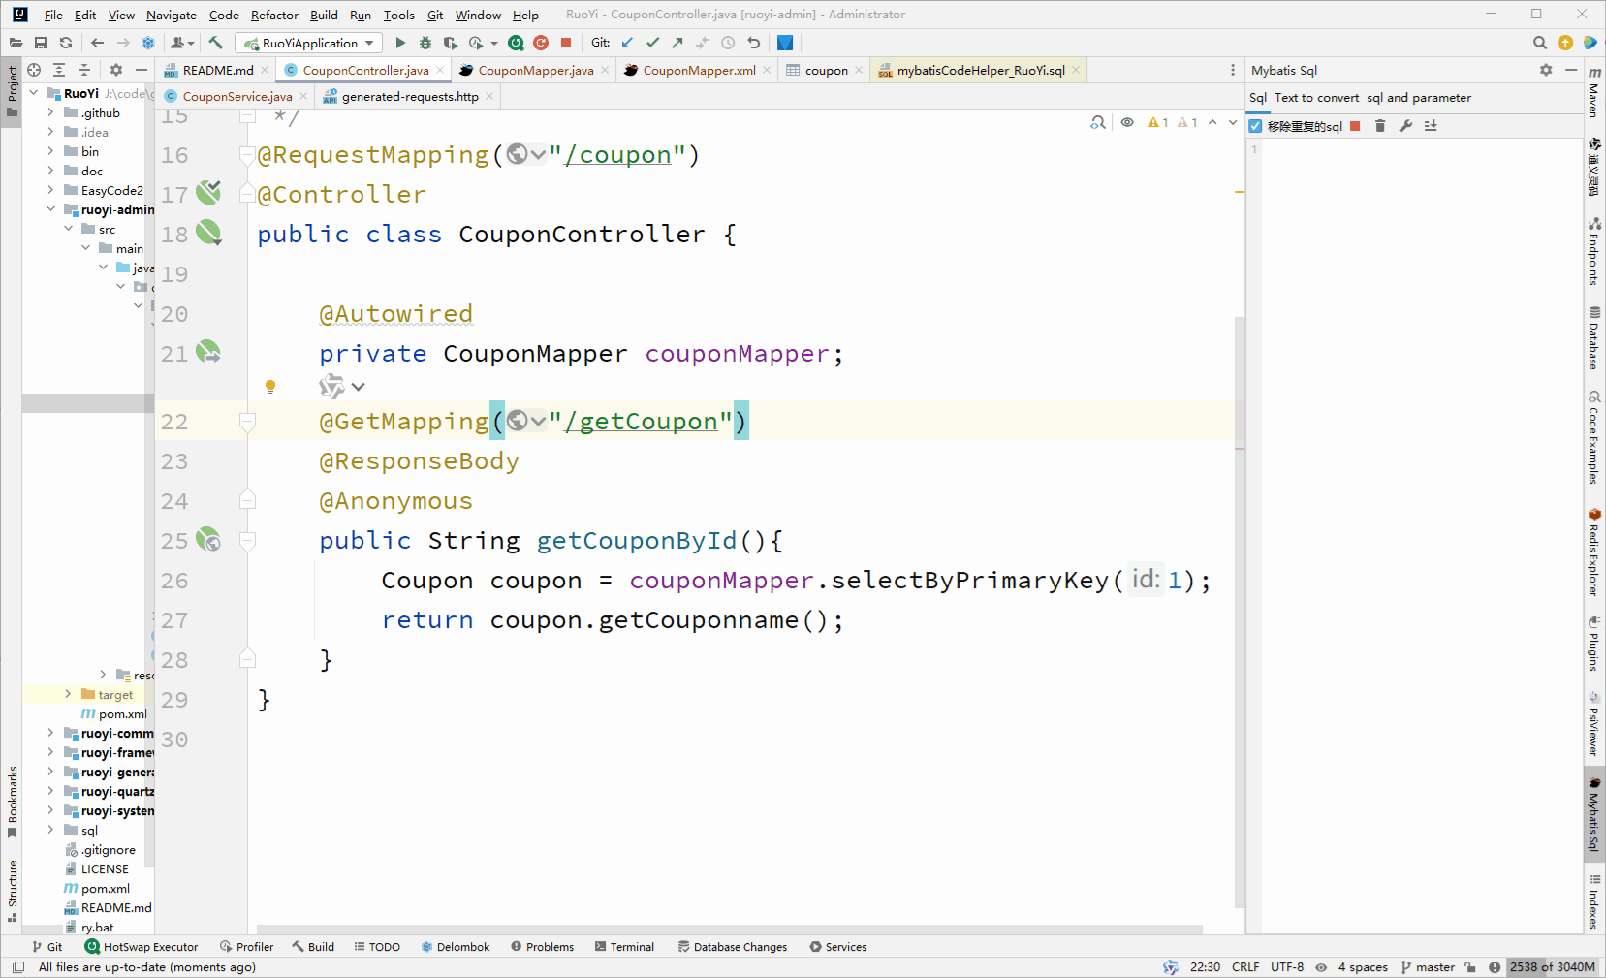Open the Navigate menu
1606x978 pixels.
tap(171, 15)
